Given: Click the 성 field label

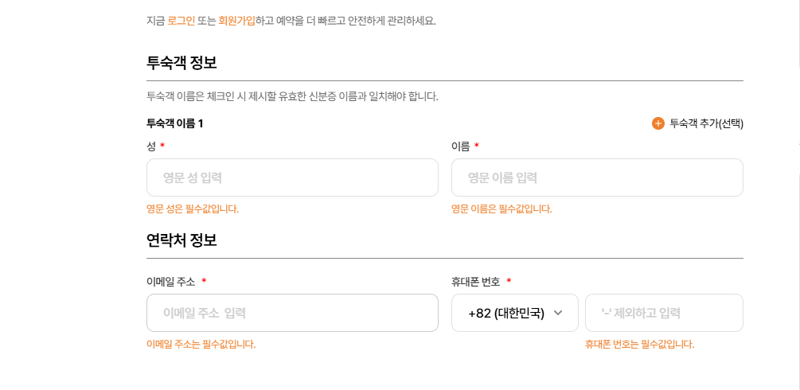Looking at the screenshot, I should (x=151, y=146).
